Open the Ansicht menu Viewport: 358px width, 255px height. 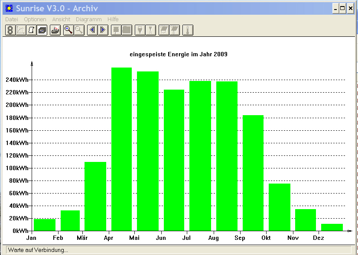(61, 19)
